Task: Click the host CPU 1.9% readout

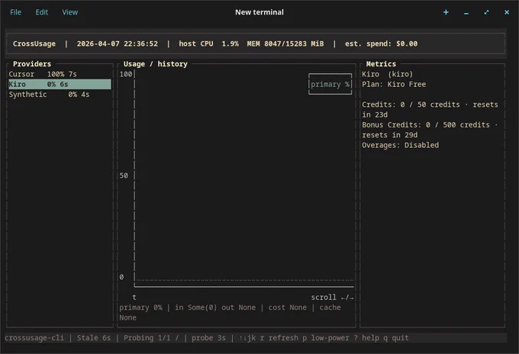Action: [x=208, y=43]
